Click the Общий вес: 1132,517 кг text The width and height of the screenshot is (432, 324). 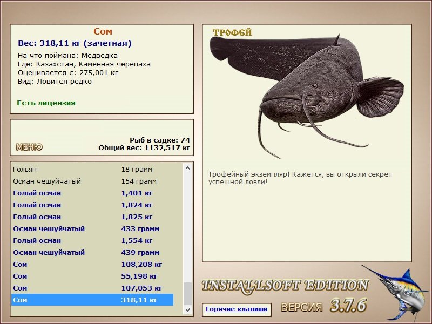[144, 147]
